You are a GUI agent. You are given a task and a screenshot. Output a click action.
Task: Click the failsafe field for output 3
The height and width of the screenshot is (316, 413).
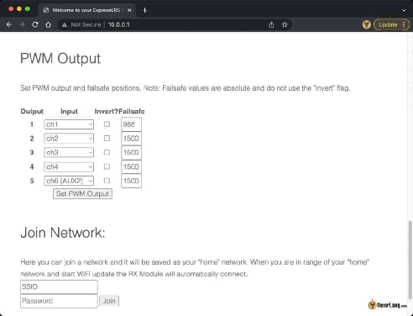pos(131,152)
